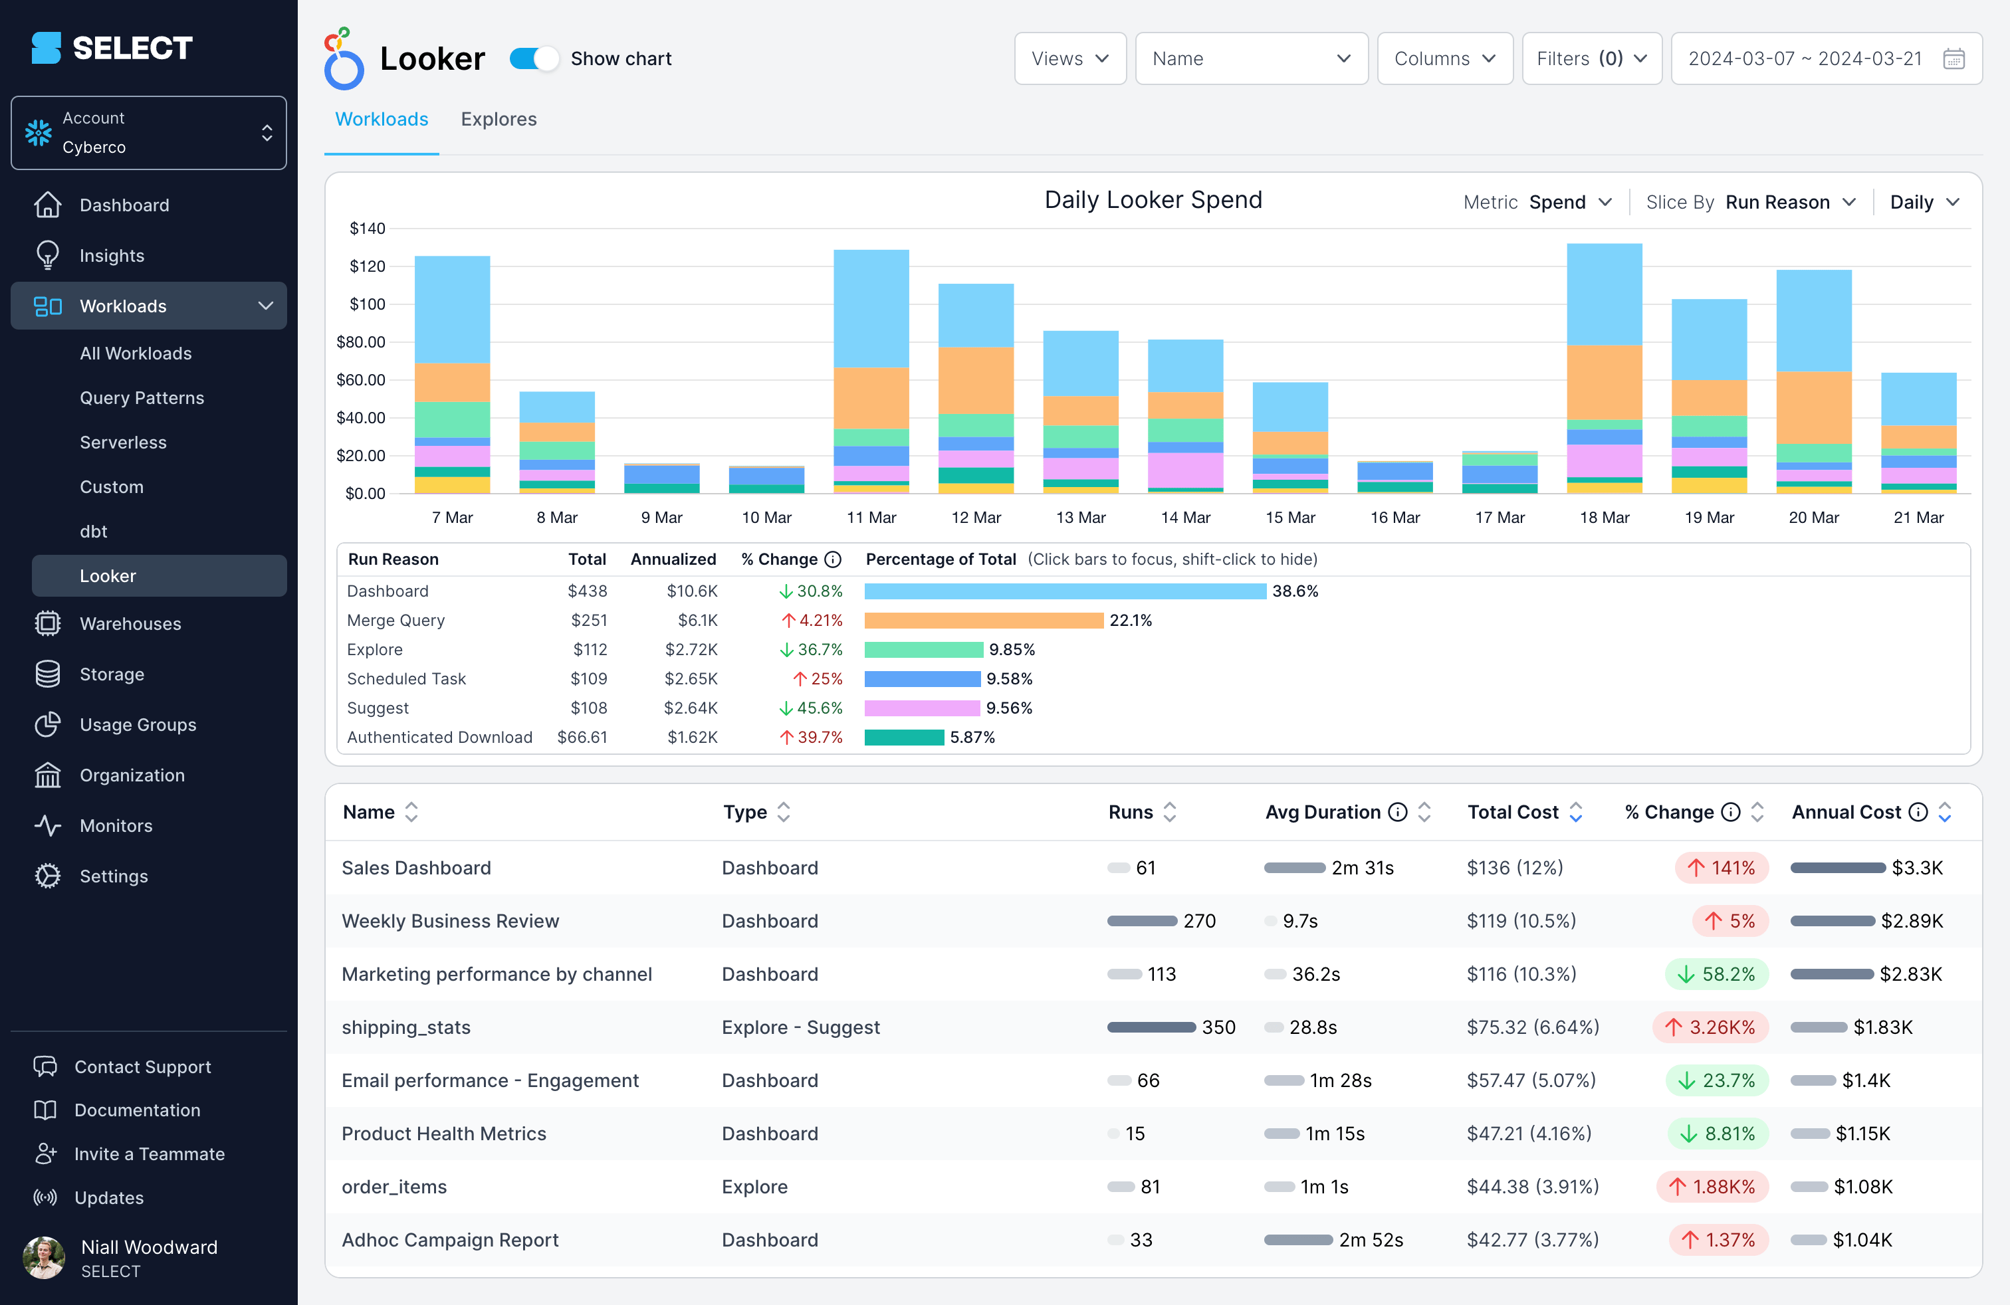Open Marketing performance by channel workload
This screenshot has width=2010, height=1305.
coord(497,973)
